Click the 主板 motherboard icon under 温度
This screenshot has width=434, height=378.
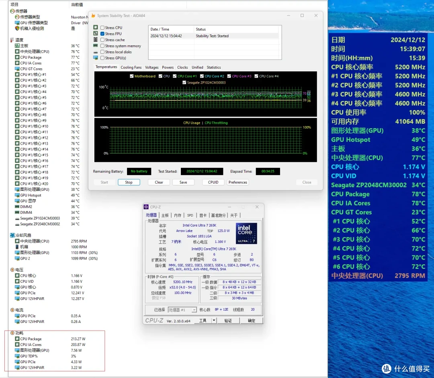pyautogui.click(x=17, y=46)
